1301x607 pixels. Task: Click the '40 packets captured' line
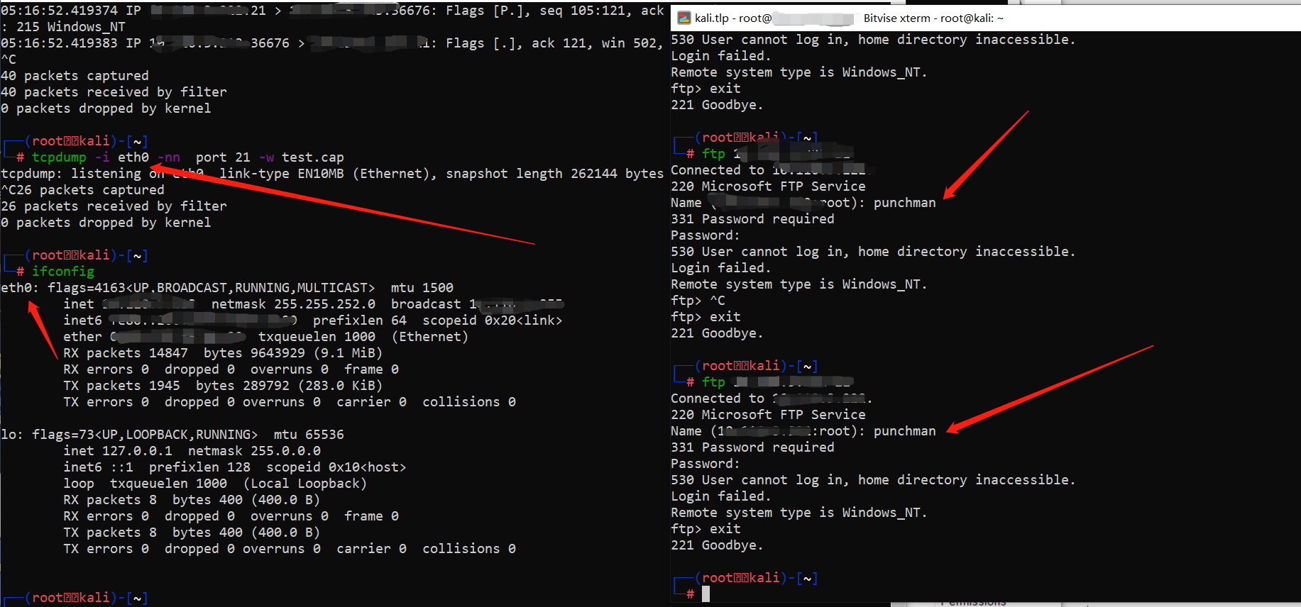point(75,76)
